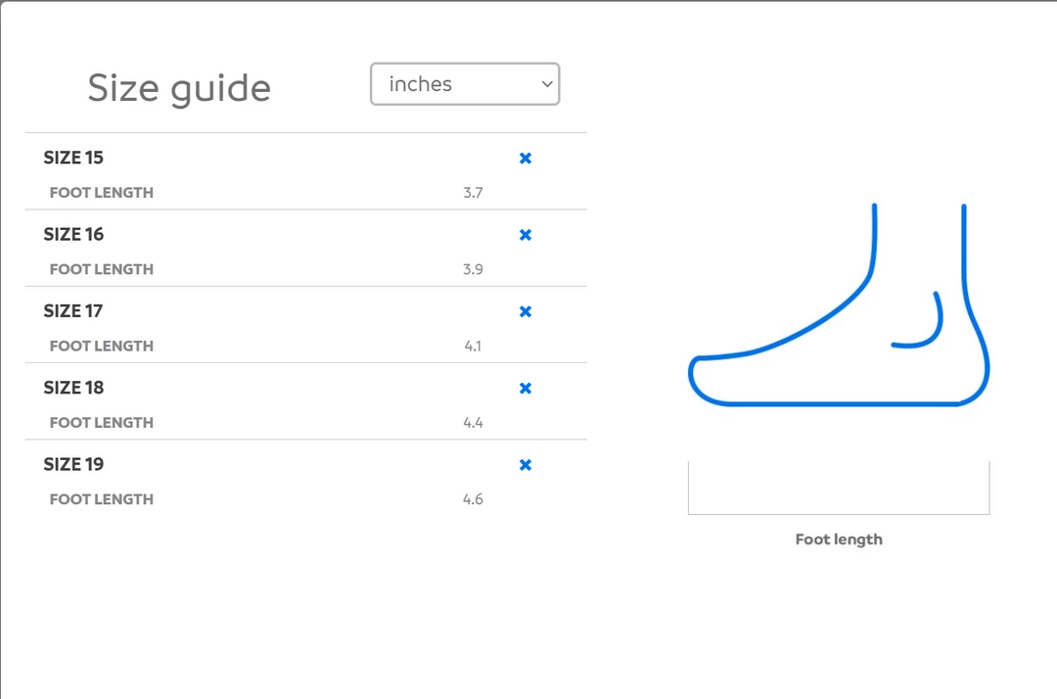
Task: Choose the SIZE 18 row title
Action: pos(73,388)
